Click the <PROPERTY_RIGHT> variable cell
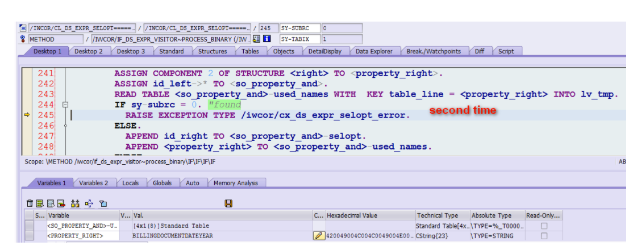 [83, 235]
